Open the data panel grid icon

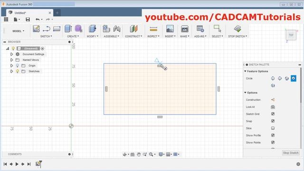6,19
